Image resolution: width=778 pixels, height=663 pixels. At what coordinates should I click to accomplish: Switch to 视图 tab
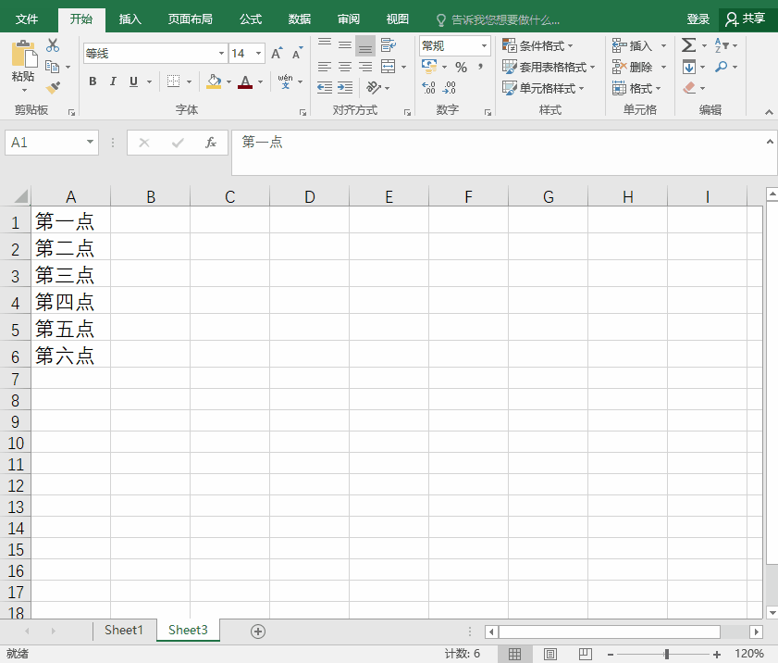pyautogui.click(x=398, y=19)
